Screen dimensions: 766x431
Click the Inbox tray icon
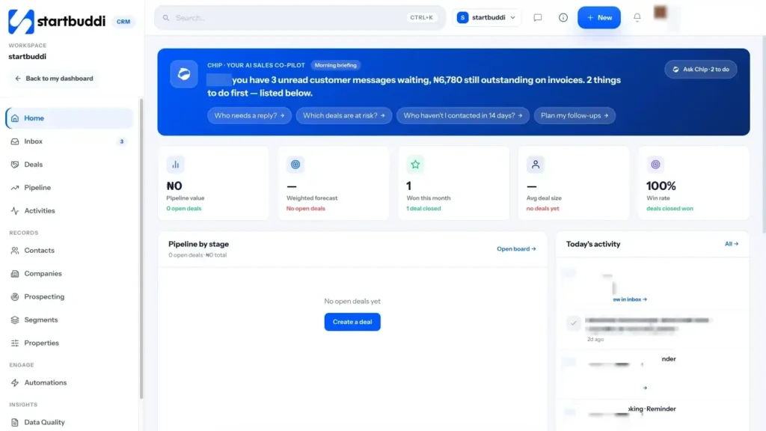(15, 141)
